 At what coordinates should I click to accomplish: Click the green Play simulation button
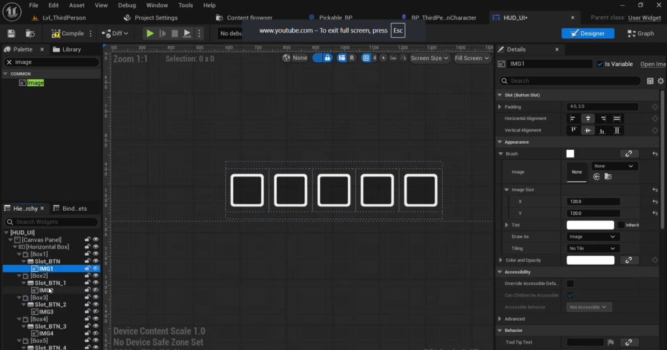[150, 33]
